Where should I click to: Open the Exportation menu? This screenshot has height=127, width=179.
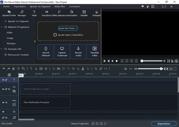point(20,7)
